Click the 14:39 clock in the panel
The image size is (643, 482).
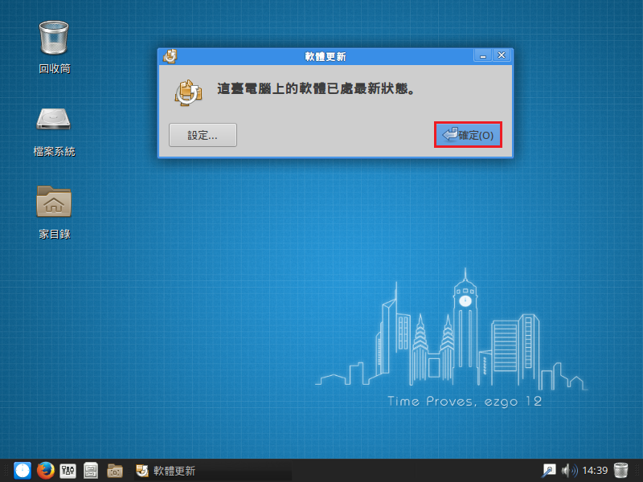(x=595, y=471)
